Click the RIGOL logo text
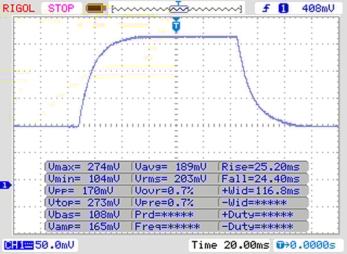The height and width of the screenshot is (254, 347). [x=19, y=9]
